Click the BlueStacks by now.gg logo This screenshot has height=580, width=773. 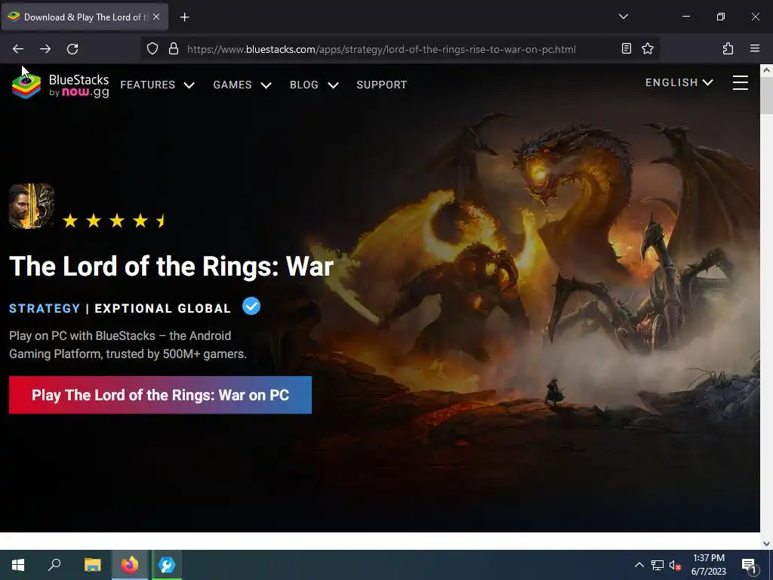[x=60, y=86]
